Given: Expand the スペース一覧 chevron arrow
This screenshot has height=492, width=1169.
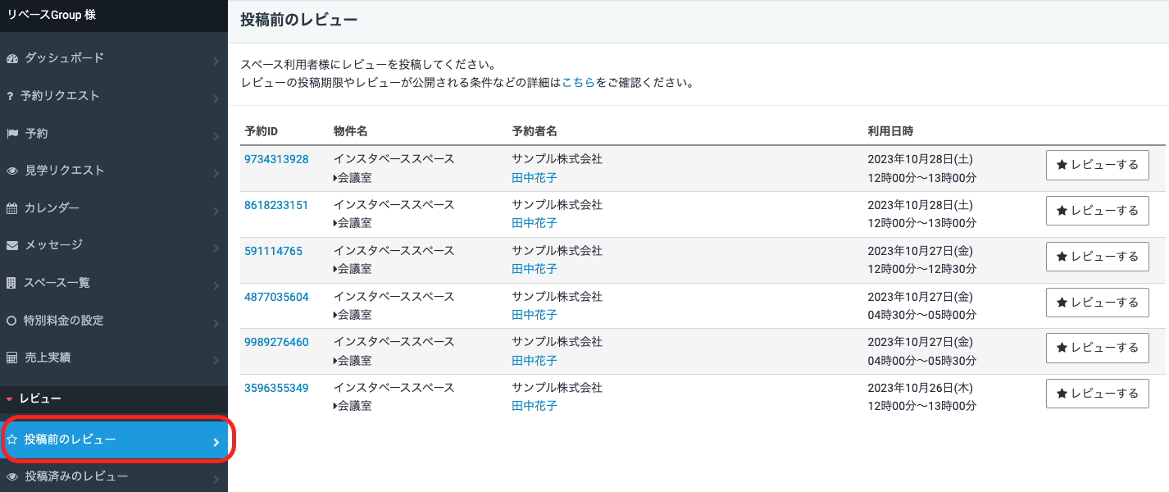Looking at the screenshot, I should click(216, 285).
